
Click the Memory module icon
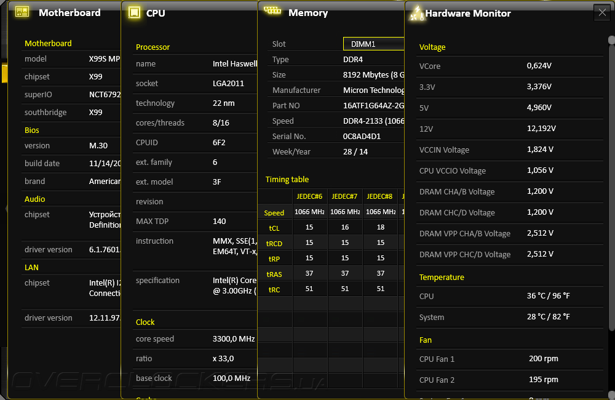[x=272, y=10]
